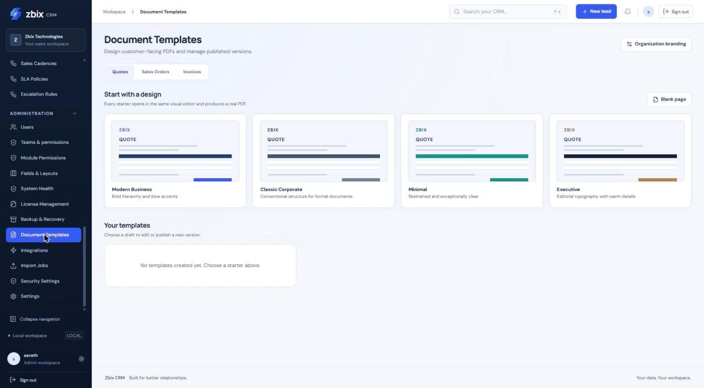This screenshot has width=704, height=388.
Task: Click Workspace in the breadcrumb
Action: click(114, 11)
